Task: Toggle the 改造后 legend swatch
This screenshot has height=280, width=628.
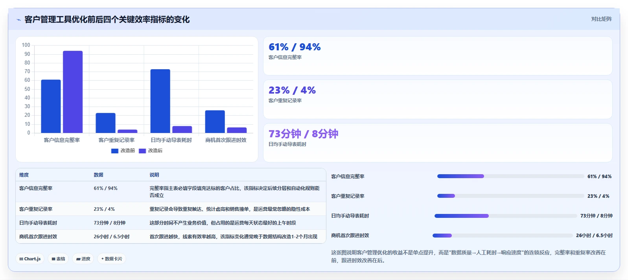Action: [142, 151]
